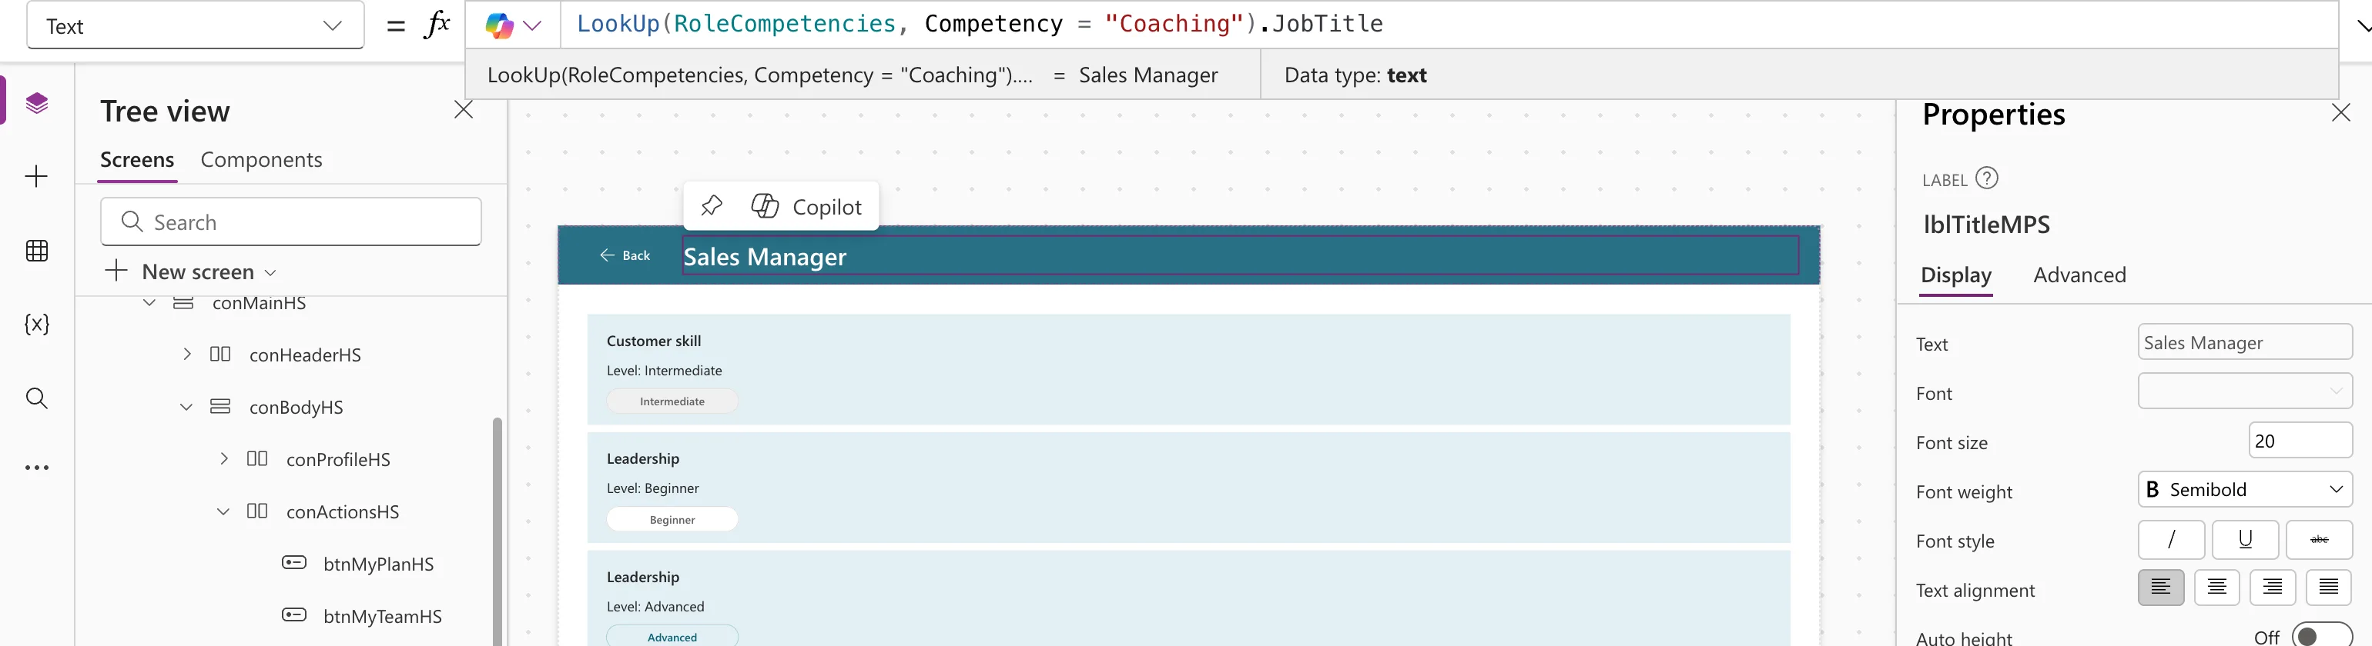Open the Variables curly-brace icon
The height and width of the screenshot is (646, 2372).
pos(37,325)
